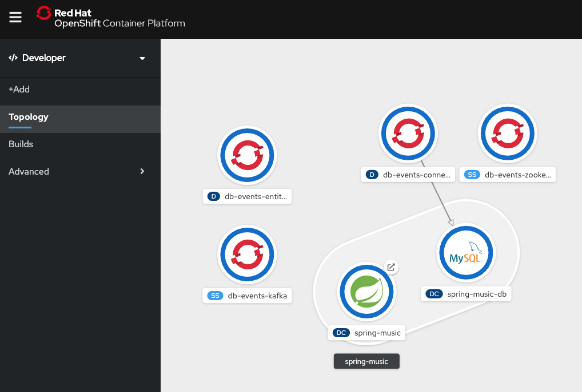Click the SS db-events-kafka label
This screenshot has width=582, height=392.
[247, 296]
